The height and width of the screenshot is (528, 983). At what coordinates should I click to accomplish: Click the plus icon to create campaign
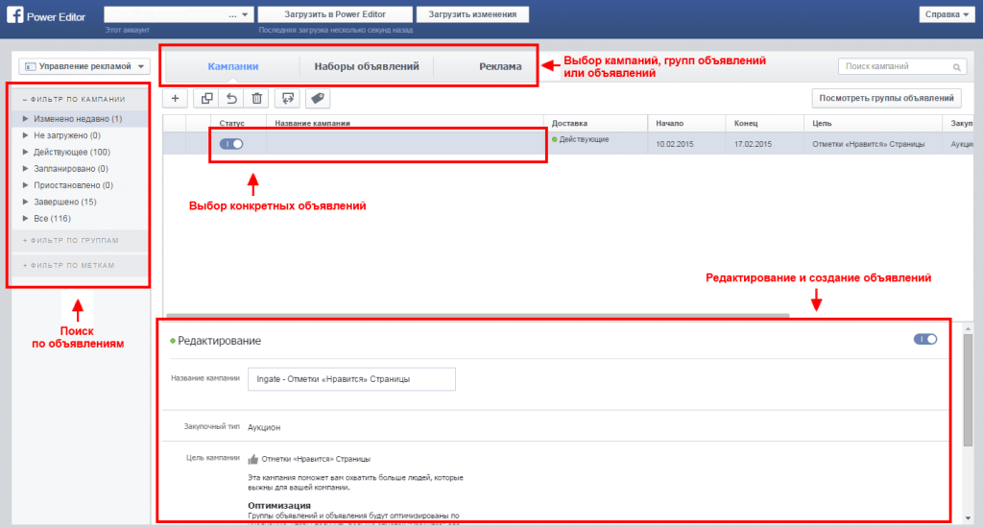175,98
